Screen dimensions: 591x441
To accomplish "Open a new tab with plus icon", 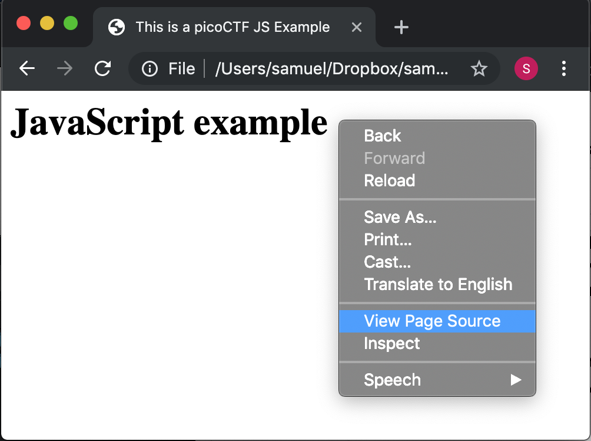I will 401,27.
